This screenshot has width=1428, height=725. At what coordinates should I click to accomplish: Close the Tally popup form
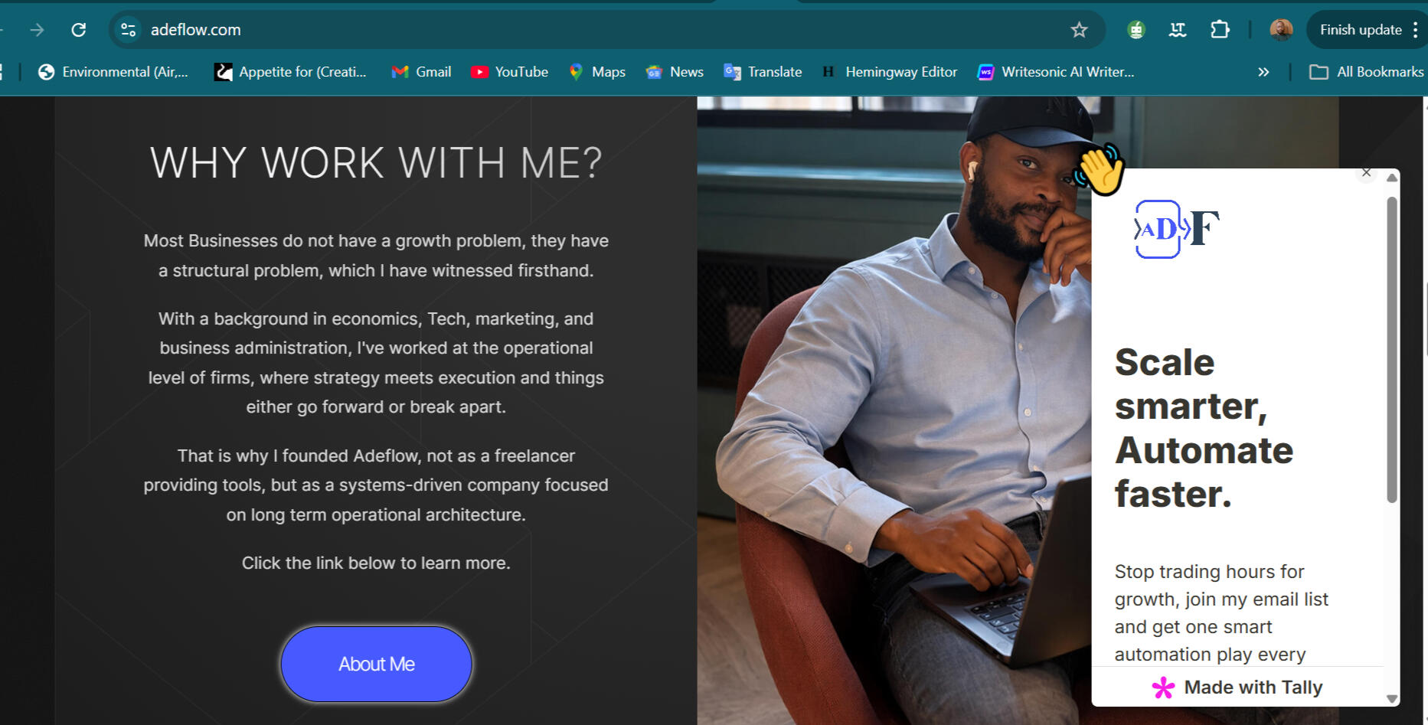1367,173
